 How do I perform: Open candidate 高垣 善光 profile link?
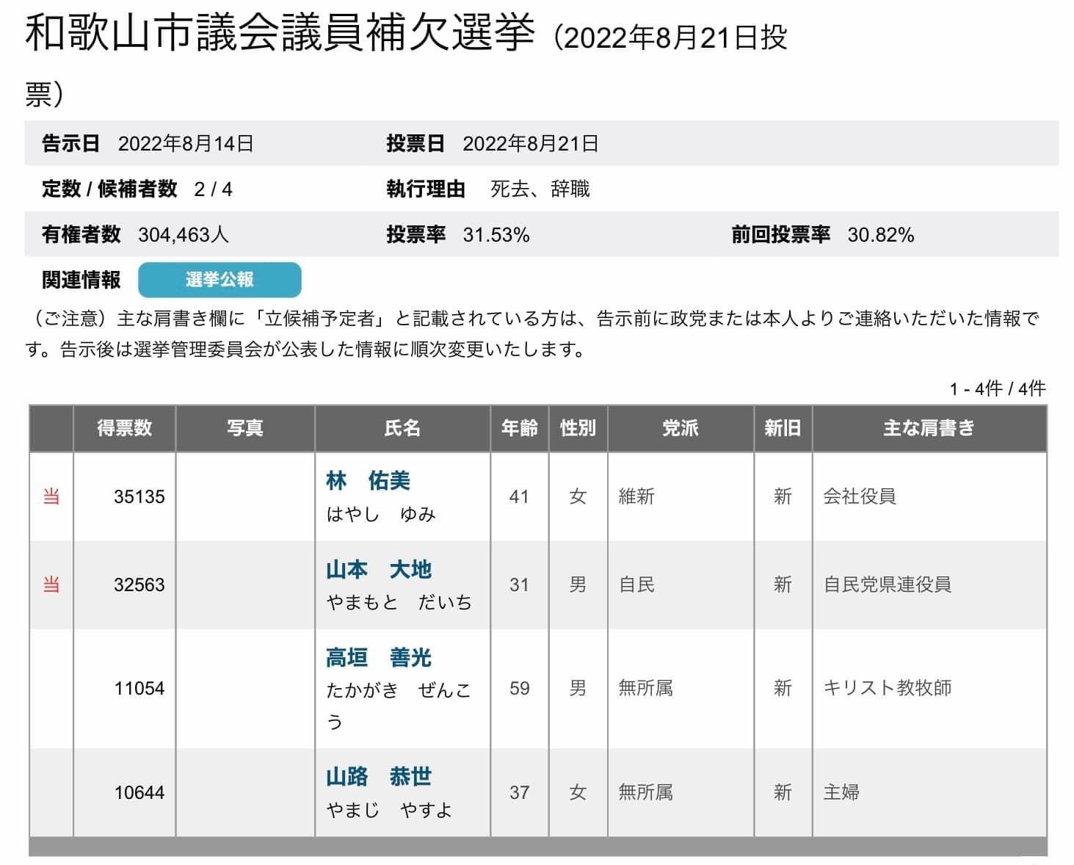point(379,657)
